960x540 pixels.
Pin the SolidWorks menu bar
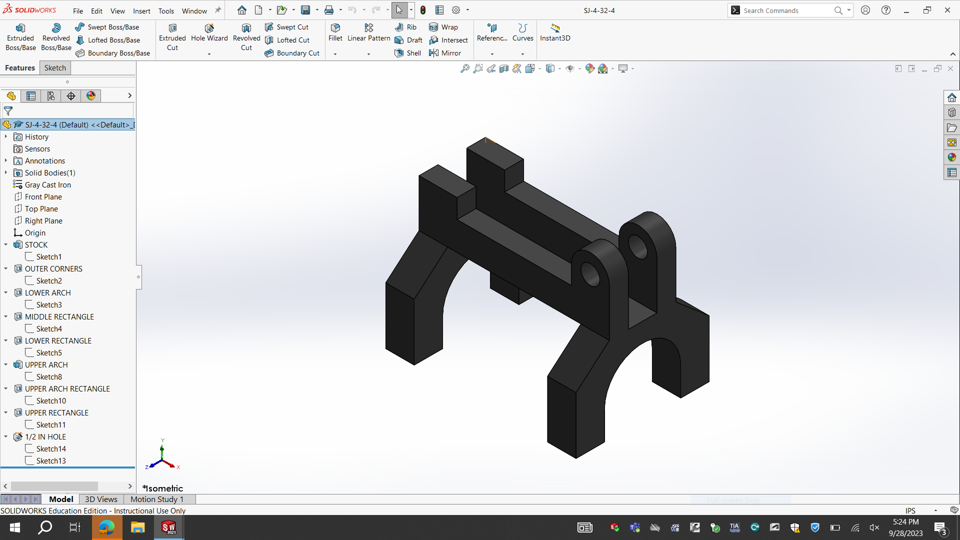(218, 10)
